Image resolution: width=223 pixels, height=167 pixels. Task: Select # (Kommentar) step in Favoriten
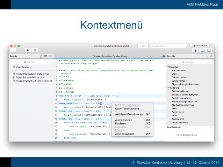pyautogui.click(x=179, y=70)
